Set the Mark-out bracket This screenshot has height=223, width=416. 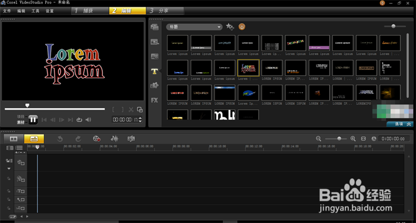(x=122, y=109)
